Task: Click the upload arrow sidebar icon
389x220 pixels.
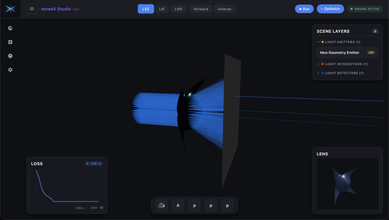Action: coord(10,56)
